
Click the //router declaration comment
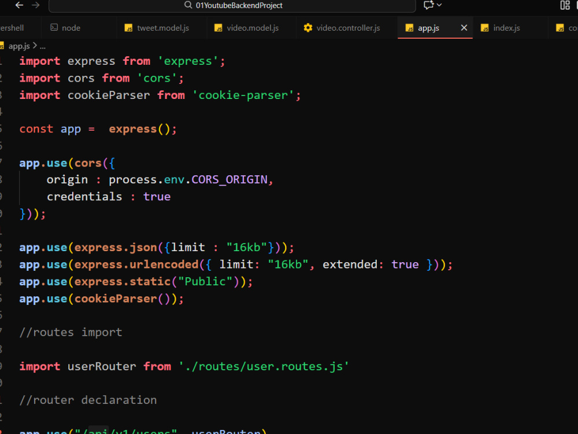[88, 400]
